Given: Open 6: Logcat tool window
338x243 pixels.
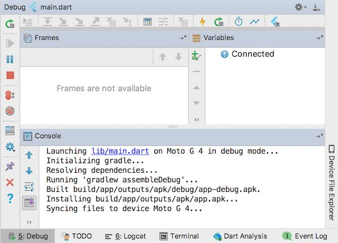Looking at the screenshot, I should click(x=125, y=236).
